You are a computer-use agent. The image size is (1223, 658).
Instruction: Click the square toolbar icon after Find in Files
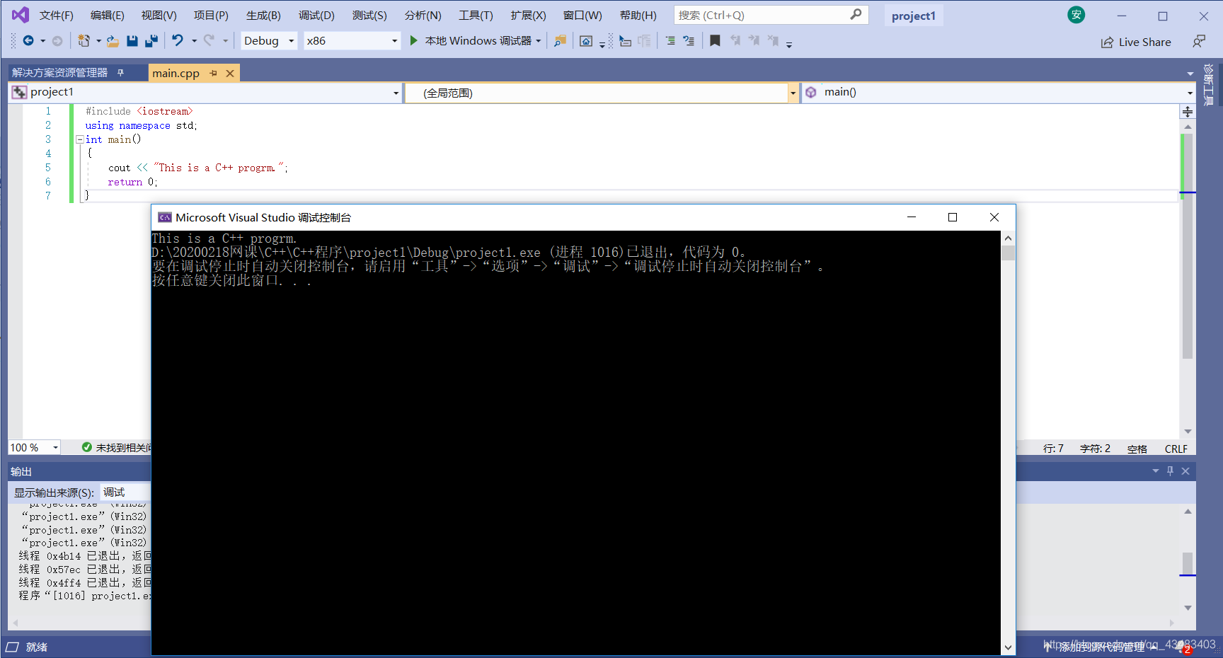point(586,41)
